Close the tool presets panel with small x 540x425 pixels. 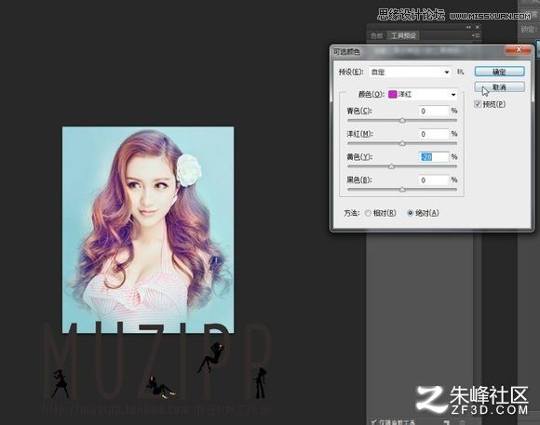pos(478,27)
